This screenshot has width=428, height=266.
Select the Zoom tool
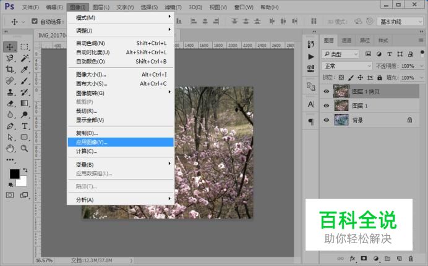[24, 148]
